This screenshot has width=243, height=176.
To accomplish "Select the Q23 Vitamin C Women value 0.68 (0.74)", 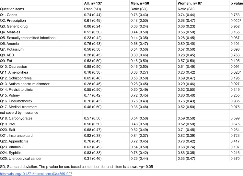I will coord(186,147).
